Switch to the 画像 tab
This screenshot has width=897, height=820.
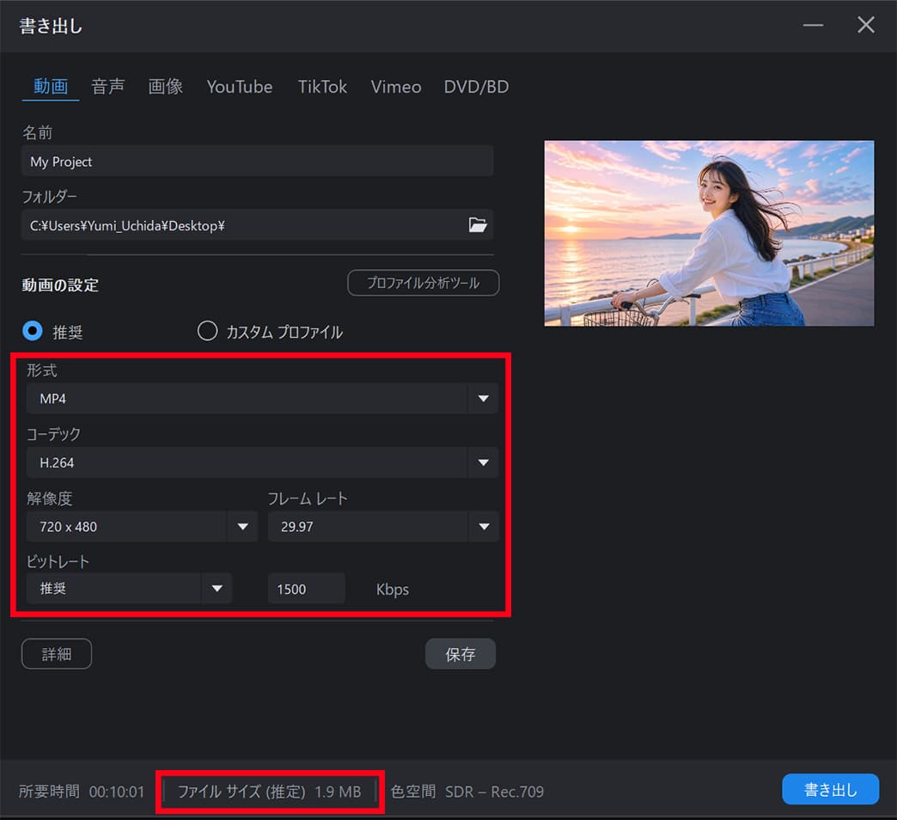[x=165, y=87]
